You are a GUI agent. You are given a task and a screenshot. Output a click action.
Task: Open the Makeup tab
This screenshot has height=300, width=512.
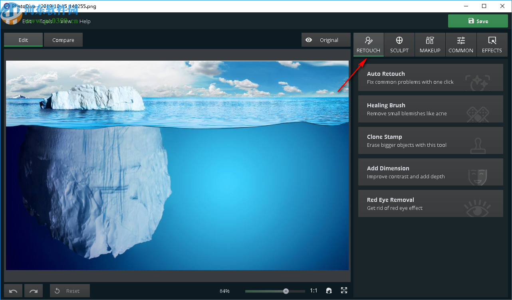tap(430, 44)
